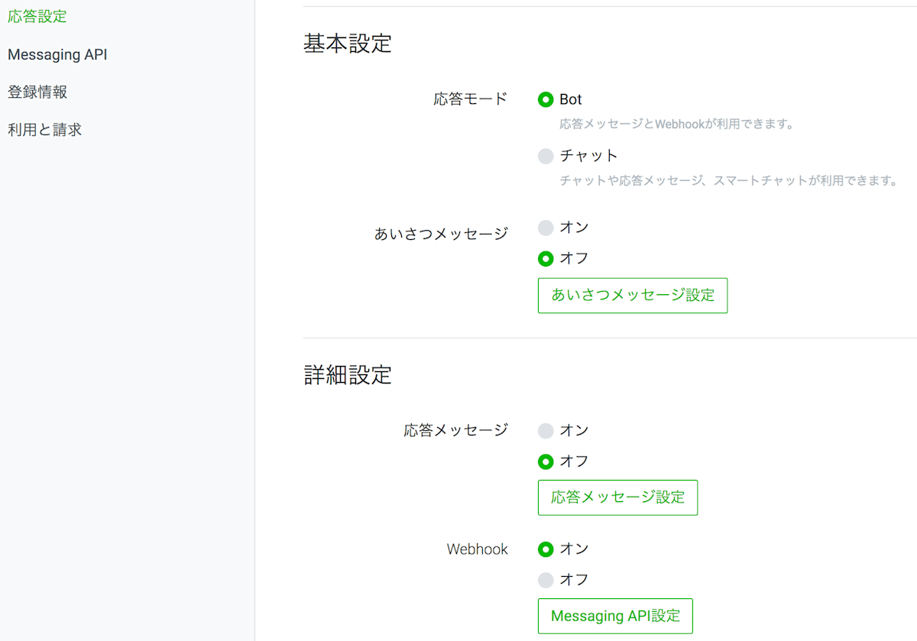
Task: Open Messaging API設定 button
Action: point(615,616)
